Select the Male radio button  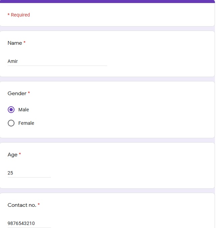11,110
